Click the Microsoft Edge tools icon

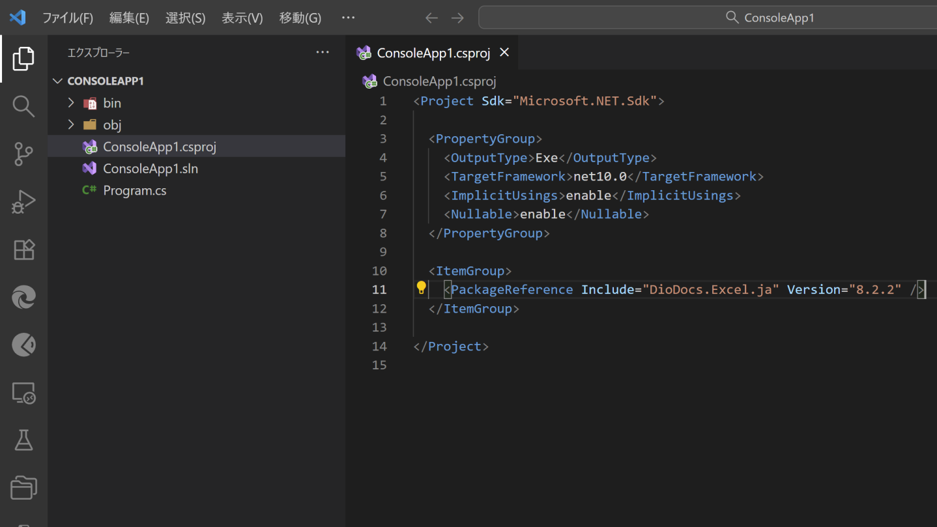coord(23,298)
